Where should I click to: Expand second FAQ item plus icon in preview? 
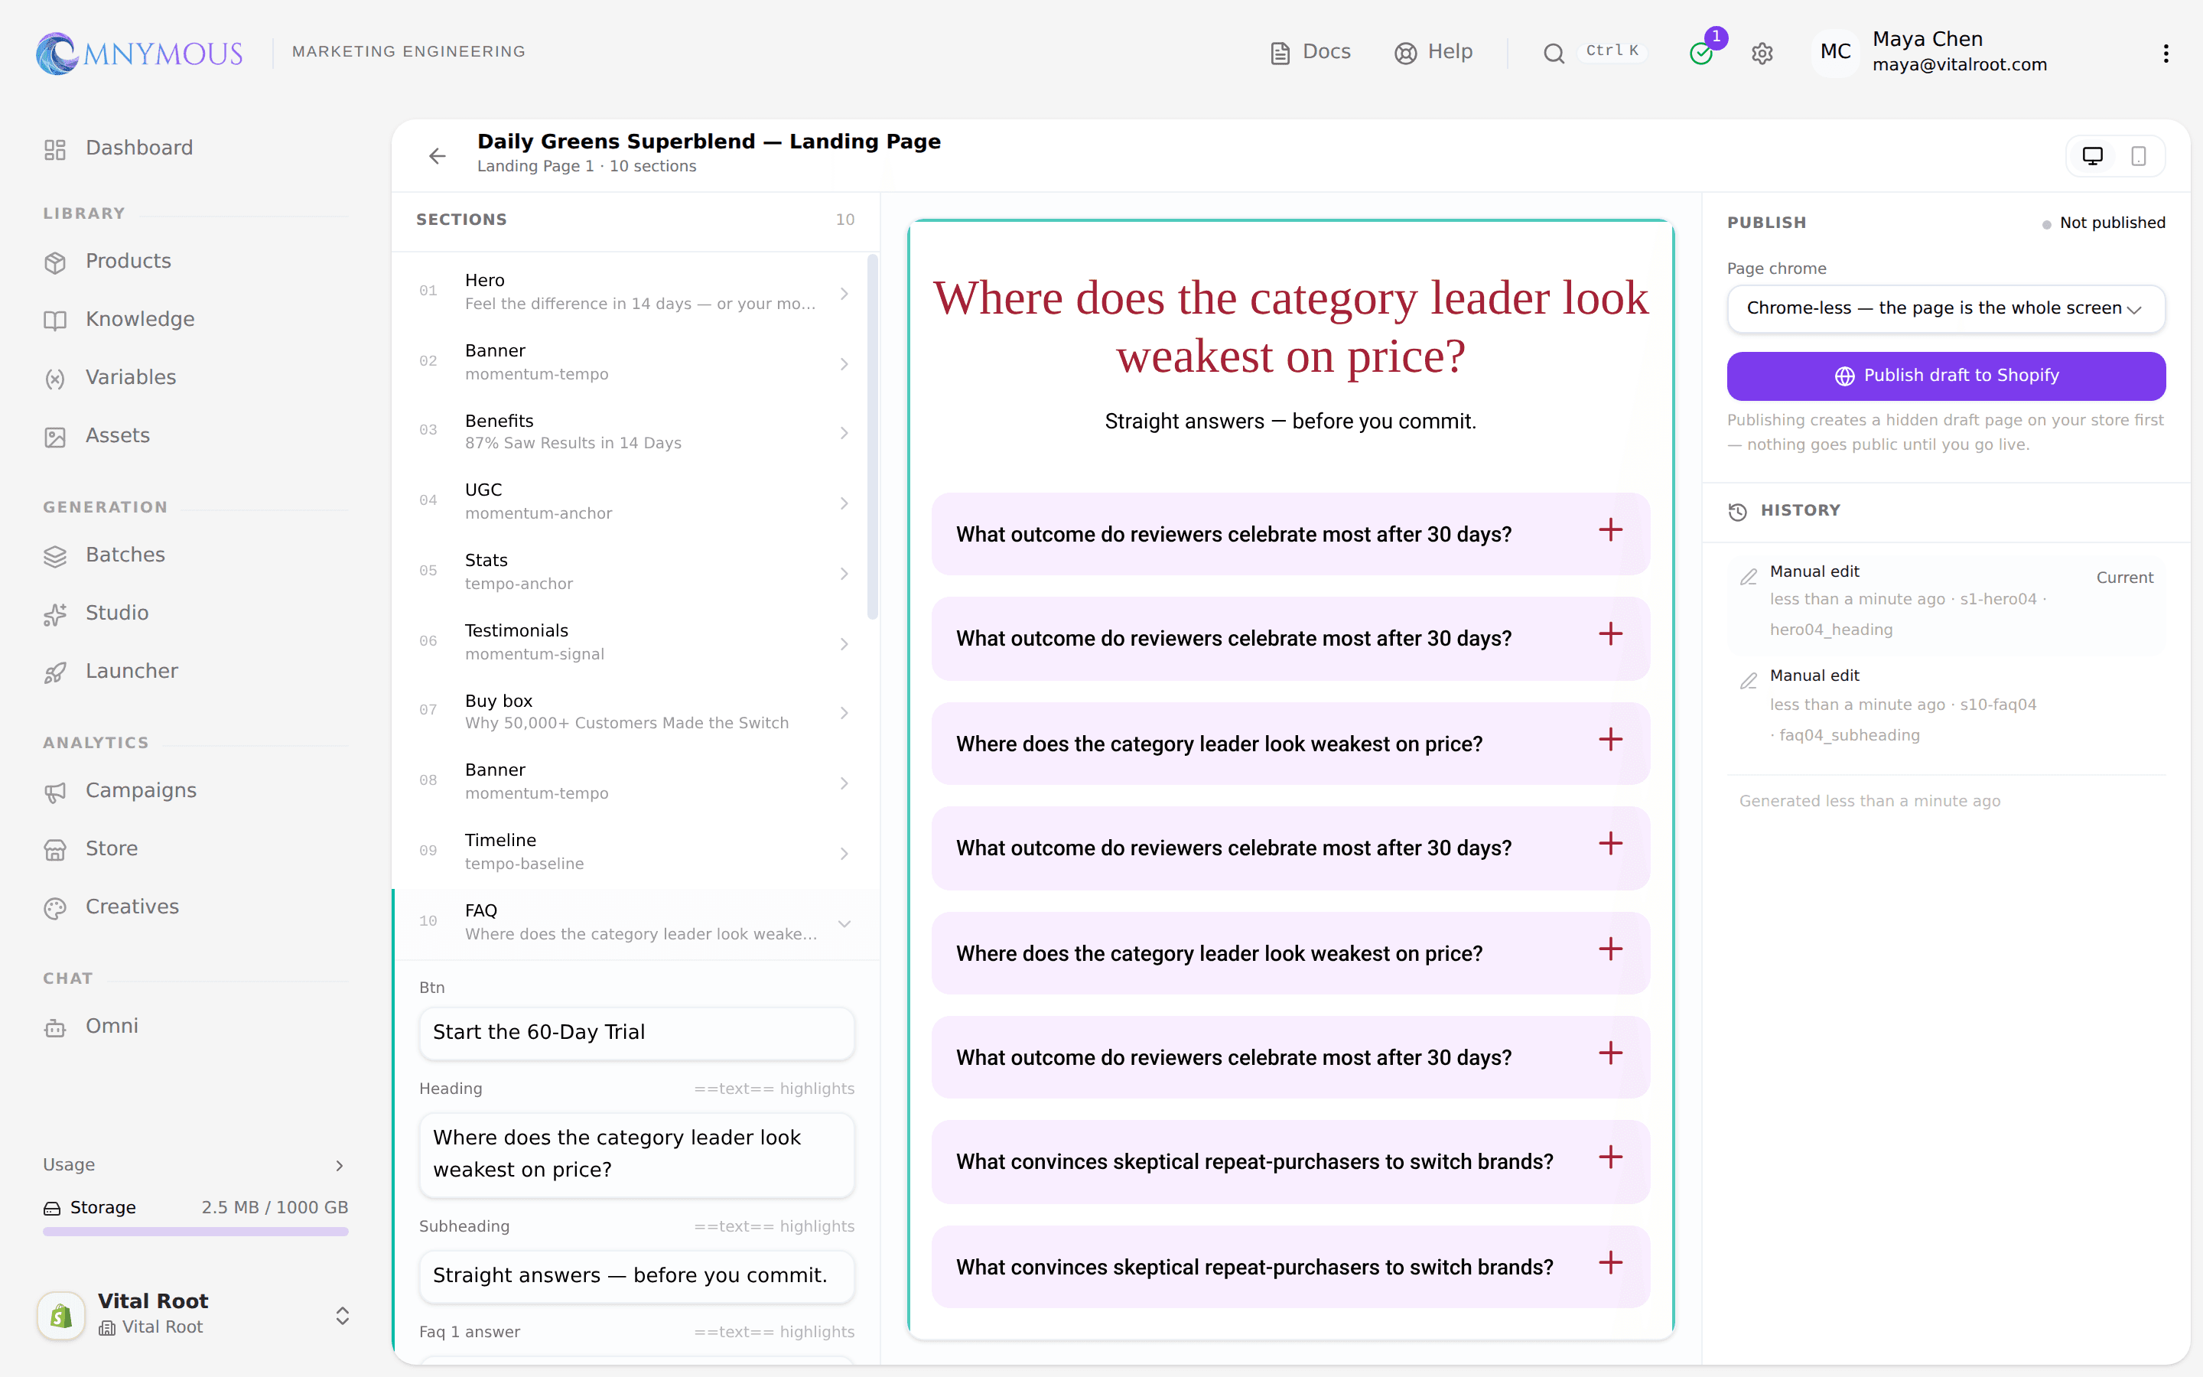(1610, 634)
